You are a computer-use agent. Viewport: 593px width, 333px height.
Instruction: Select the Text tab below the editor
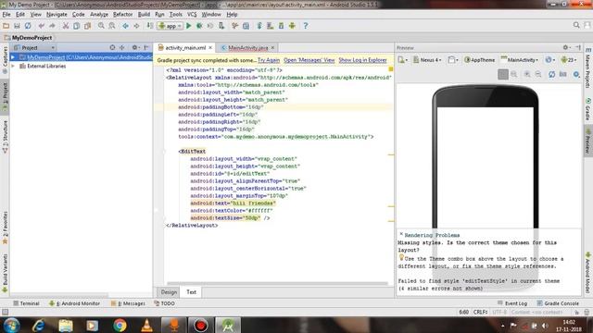pyautogui.click(x=192, y=292)
